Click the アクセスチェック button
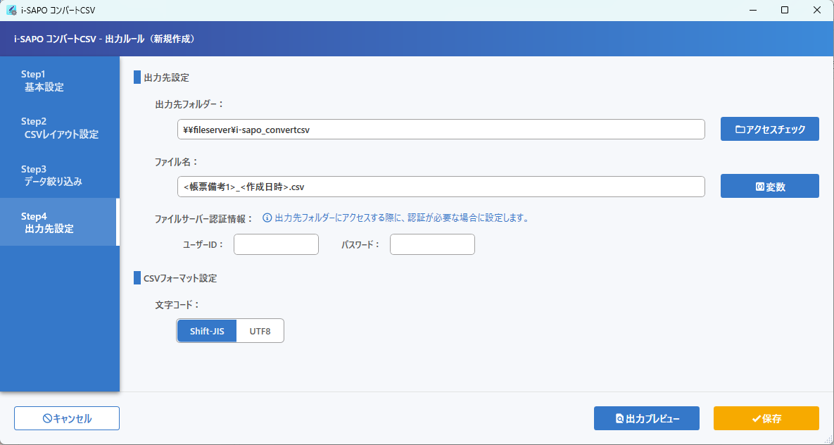The width and height of the screenshot is (834, 445). tap(770, 129)
